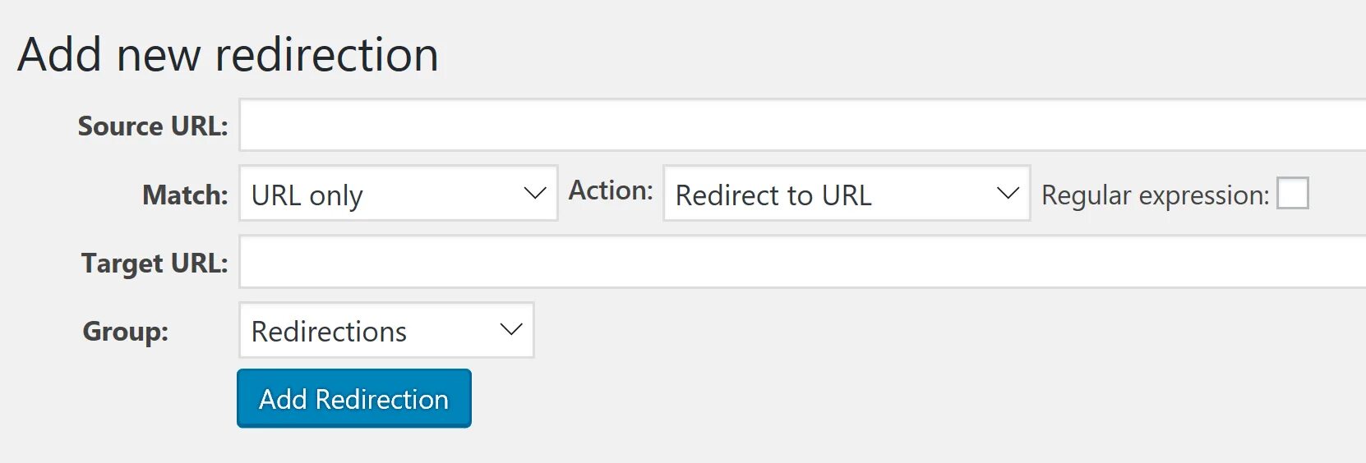Screen dimensions: 1366x463
Task: Select the 'Redirect to URL' text in Action box
Action: [773, 195]
